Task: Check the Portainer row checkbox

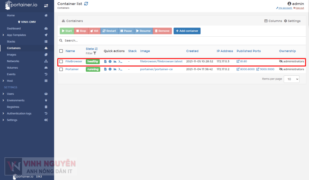Action: point(61,69)
